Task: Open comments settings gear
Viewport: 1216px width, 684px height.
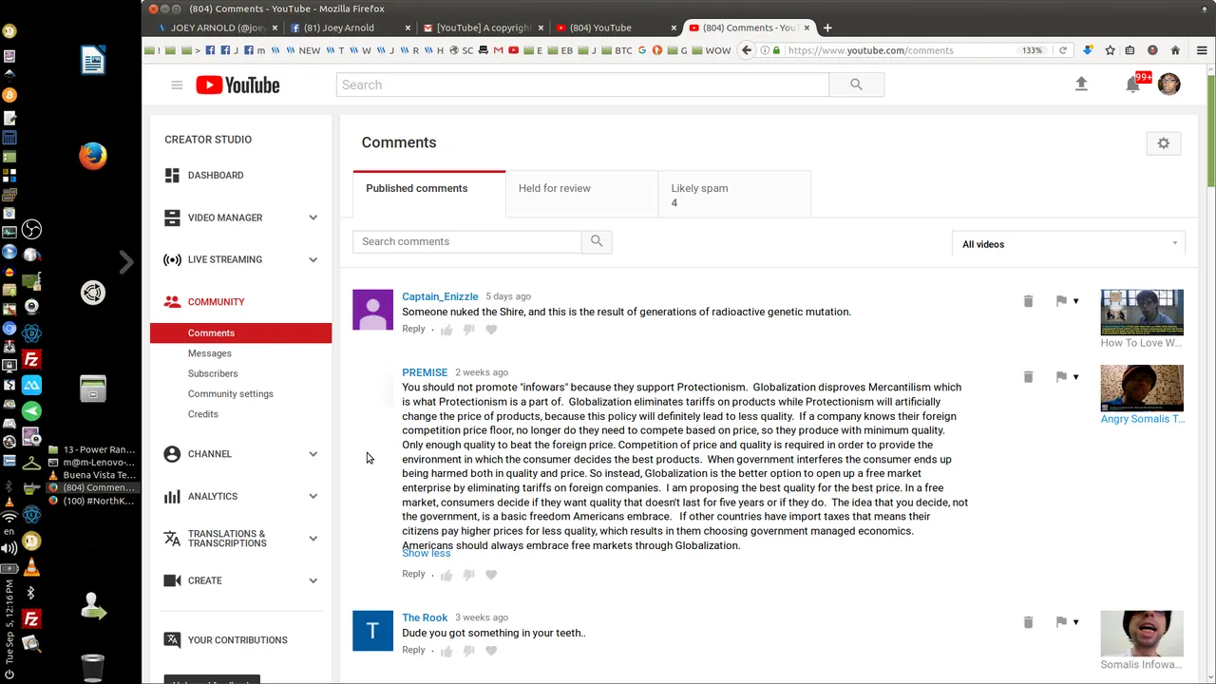Action: (1164, 143)
